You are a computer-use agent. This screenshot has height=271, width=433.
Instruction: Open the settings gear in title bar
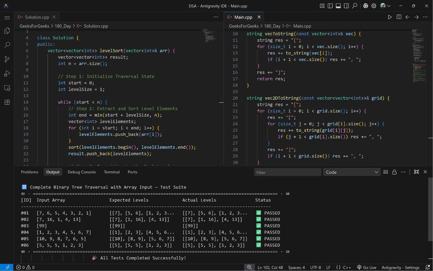pos(374,6)
